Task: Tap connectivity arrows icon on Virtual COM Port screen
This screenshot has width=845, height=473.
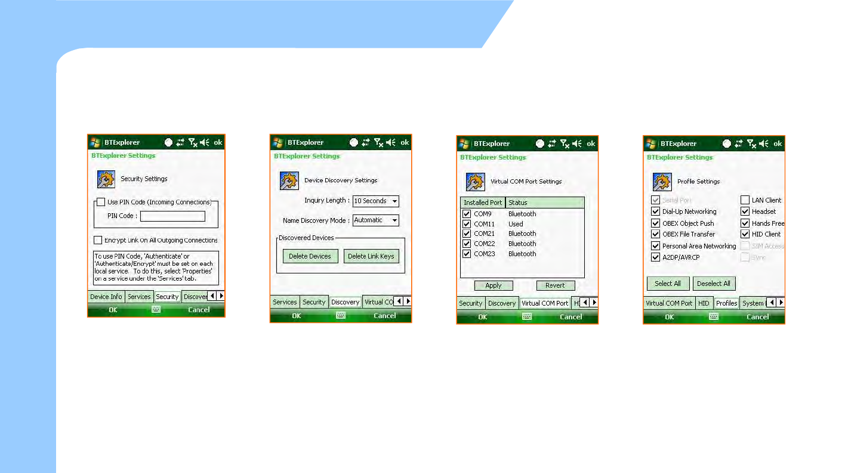Action: pos(552,144)
